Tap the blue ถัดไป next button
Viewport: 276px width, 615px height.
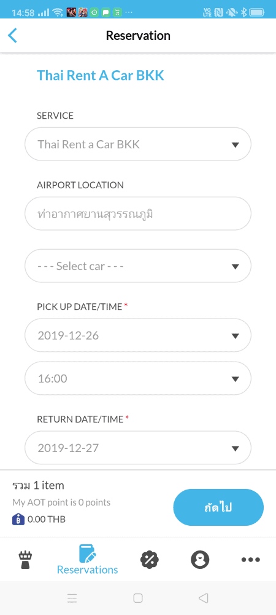(x=218, y=507)
